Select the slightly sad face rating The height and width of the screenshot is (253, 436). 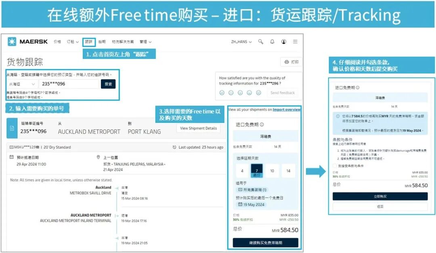pos(231,93)
